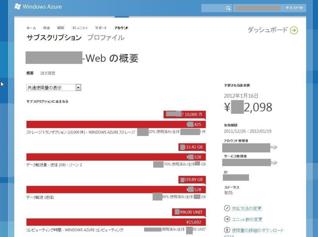The height and width of the screenshot is (237, 318).
Task: Click the ストレージトランザクション red usage bar
Action: point(116,124)
